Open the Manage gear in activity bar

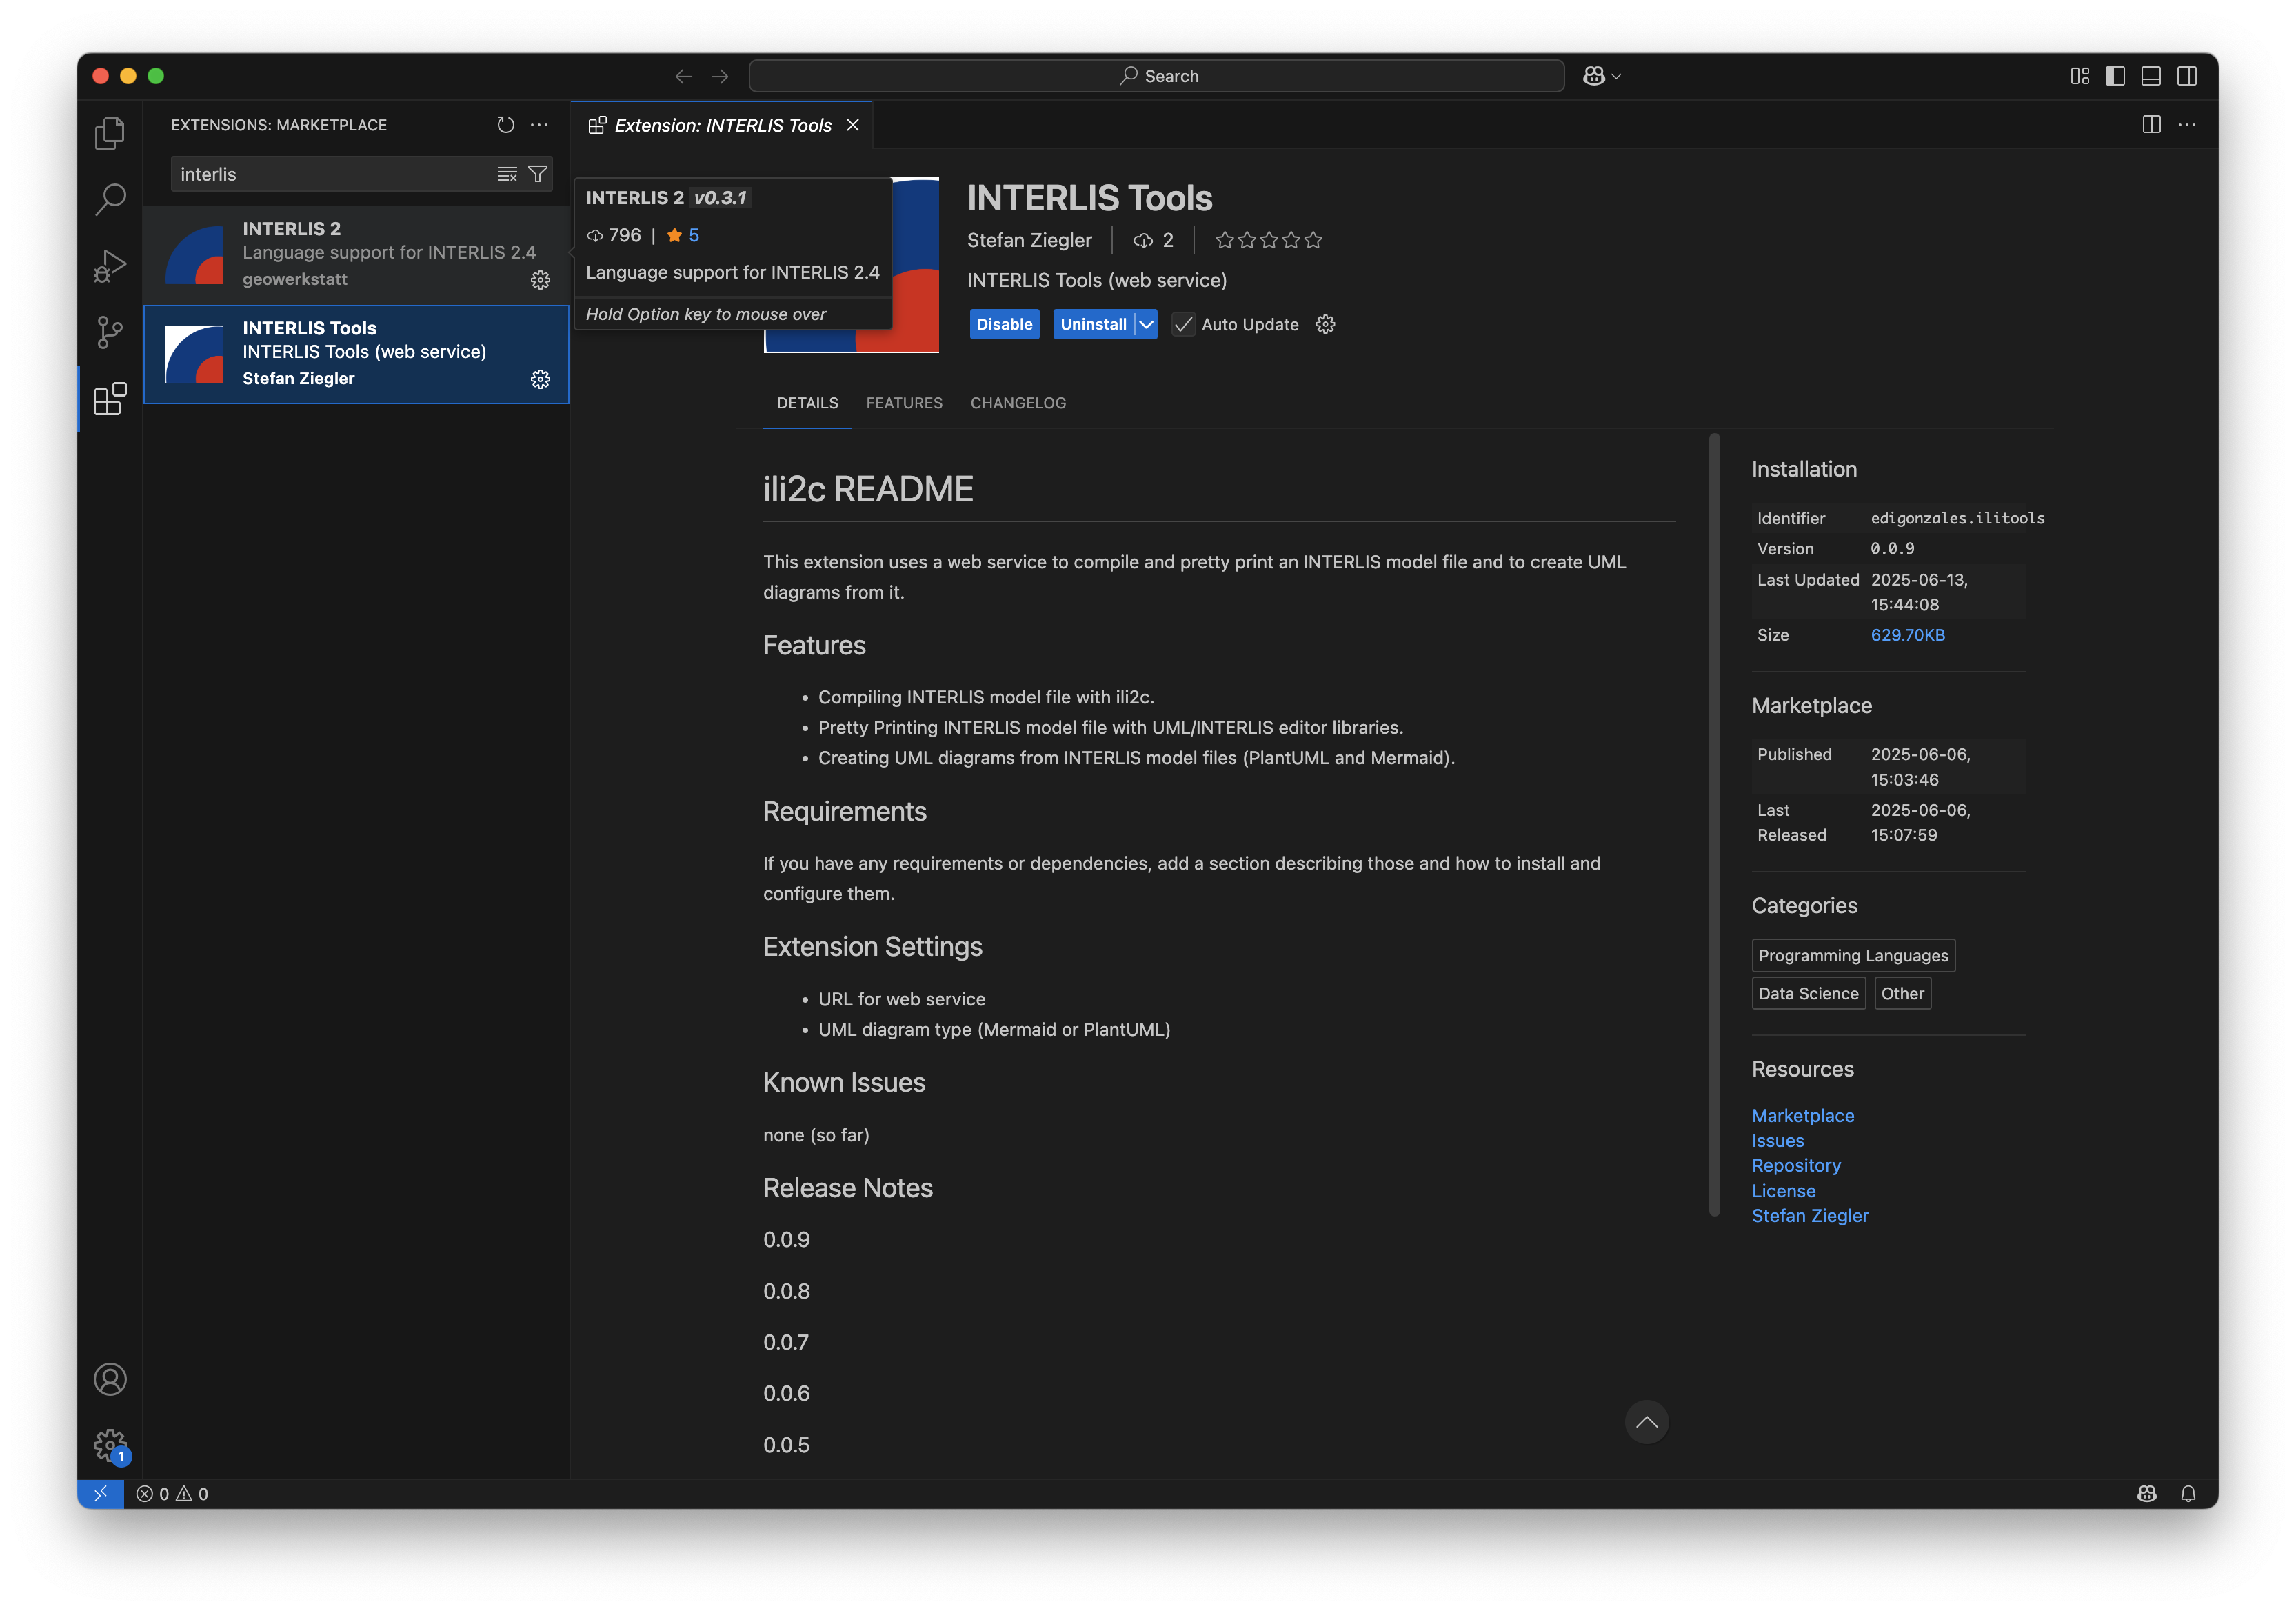click(110, 1446)
